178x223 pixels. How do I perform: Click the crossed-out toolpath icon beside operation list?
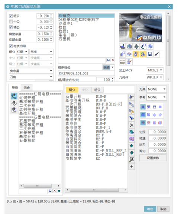click(x=132, y=139)
